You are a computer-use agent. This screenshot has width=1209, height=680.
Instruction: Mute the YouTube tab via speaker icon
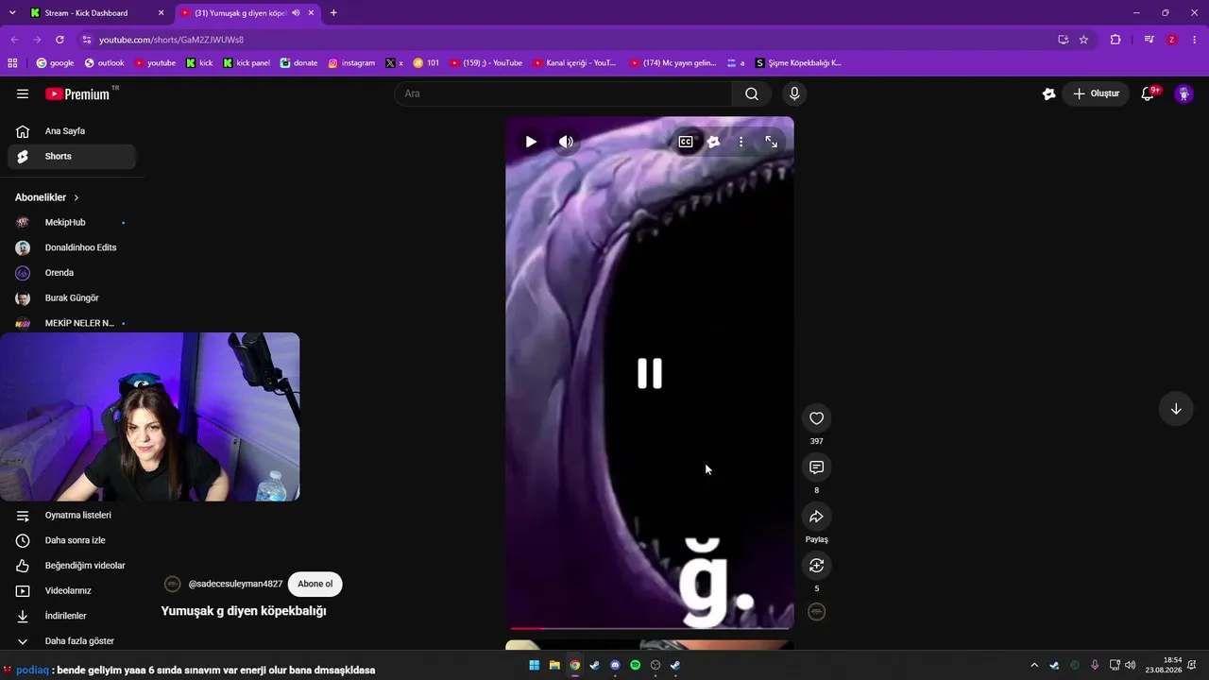click(296, 13)
